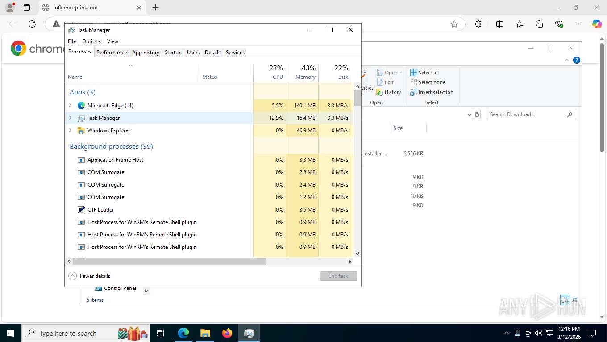Open the Task Manager Options menu
Viewport: 607px width, 342px height.
click(x=91, y=41)
